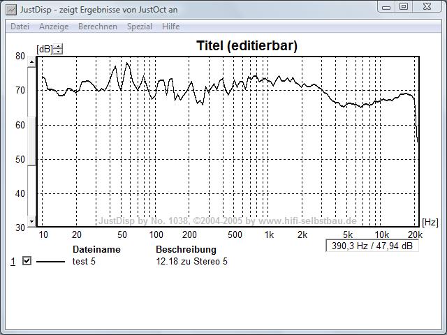Click the Hz / dB cursor readout box
The width and height of the screenshot is (447, 335).
click(x=372, y=246)
